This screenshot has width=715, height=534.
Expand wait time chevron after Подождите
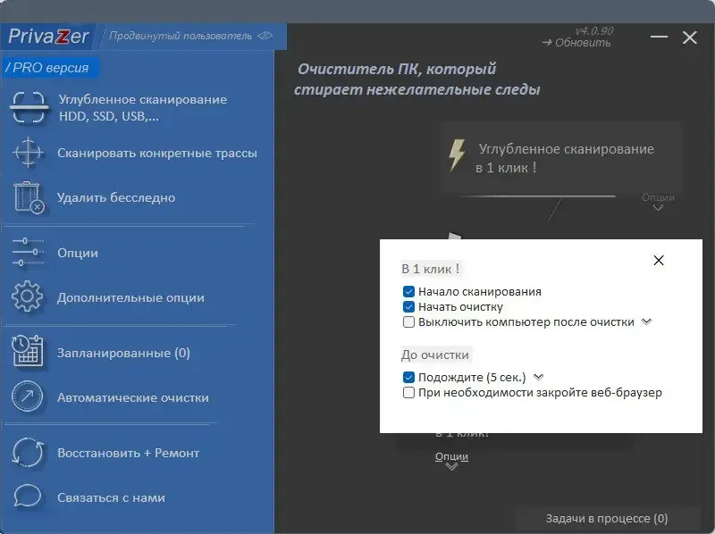tap(539, 377)
